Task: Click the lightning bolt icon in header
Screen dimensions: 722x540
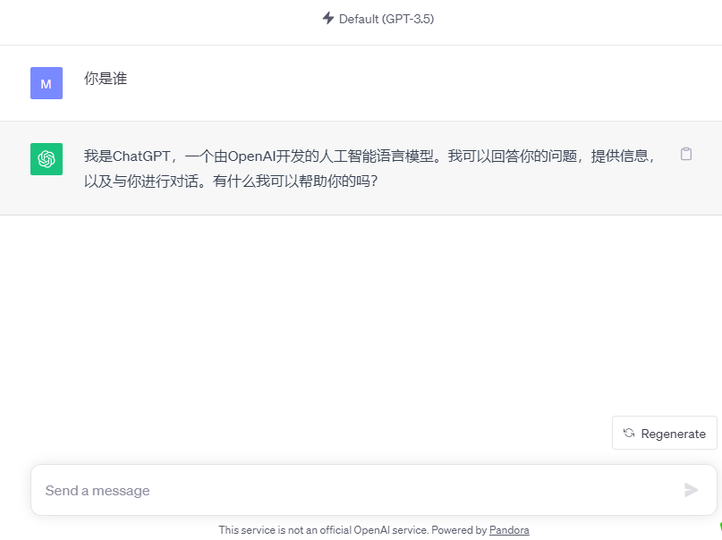Action: click(328, 18)
